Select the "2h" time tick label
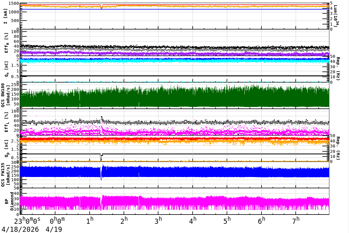The image size is (349, 233). click(x=124, y=220)
